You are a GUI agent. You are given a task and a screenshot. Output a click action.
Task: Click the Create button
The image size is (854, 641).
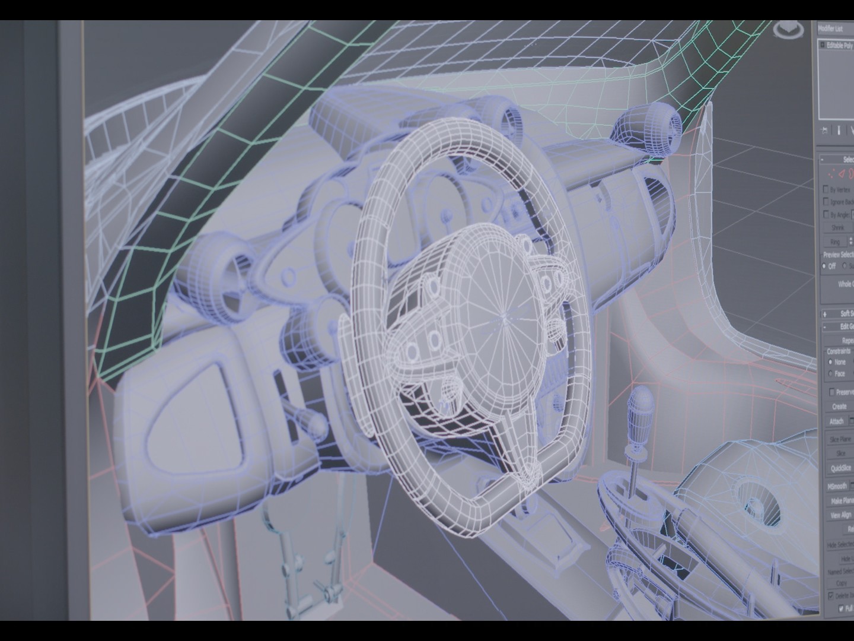[x=839, y=407]
